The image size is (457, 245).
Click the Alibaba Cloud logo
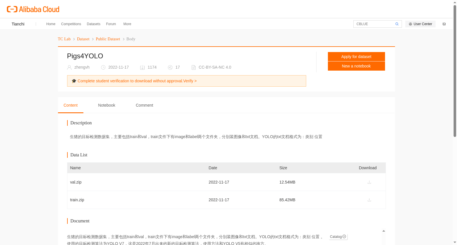point(33,9)
